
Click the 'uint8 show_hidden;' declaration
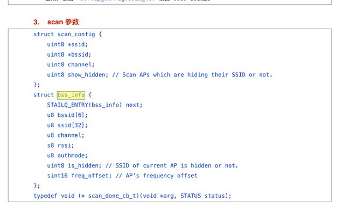78,74
